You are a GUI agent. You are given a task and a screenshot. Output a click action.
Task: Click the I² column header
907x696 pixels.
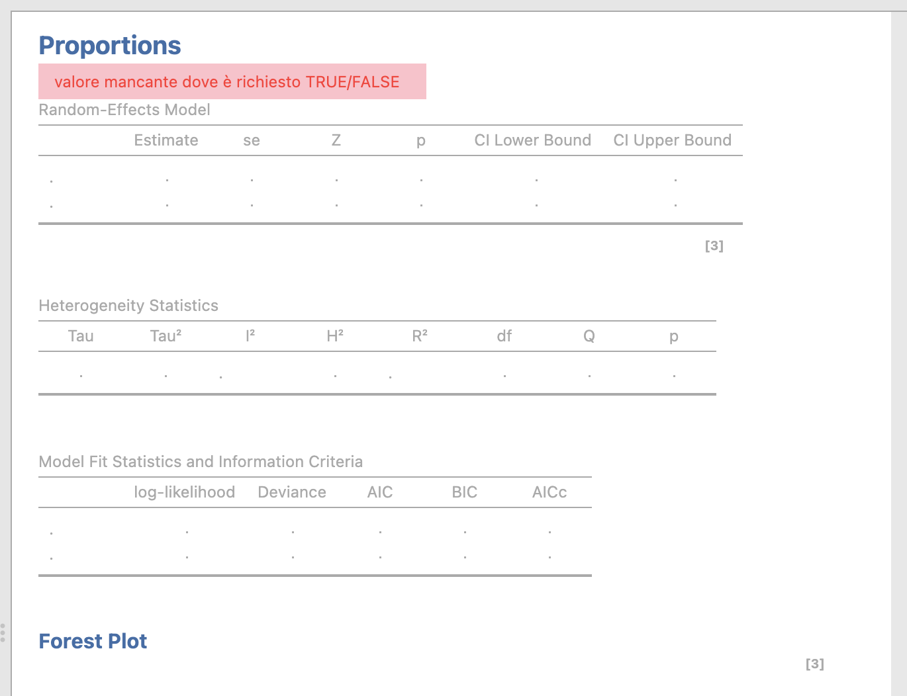pos(250,336)
